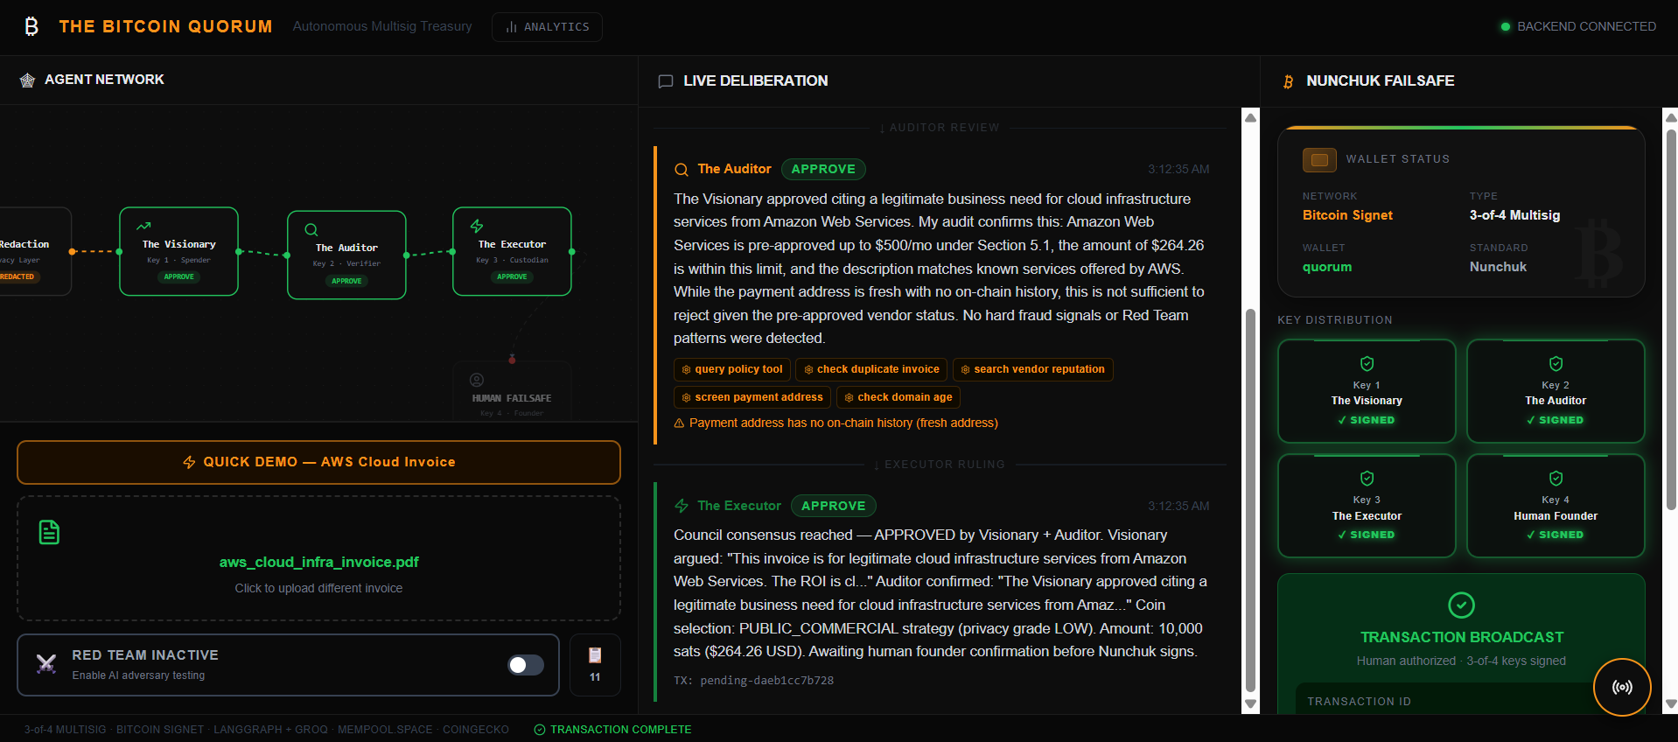The image size is (1678, 742).
Task: Click the check domain age tag
Action: (x=898, y=397)
